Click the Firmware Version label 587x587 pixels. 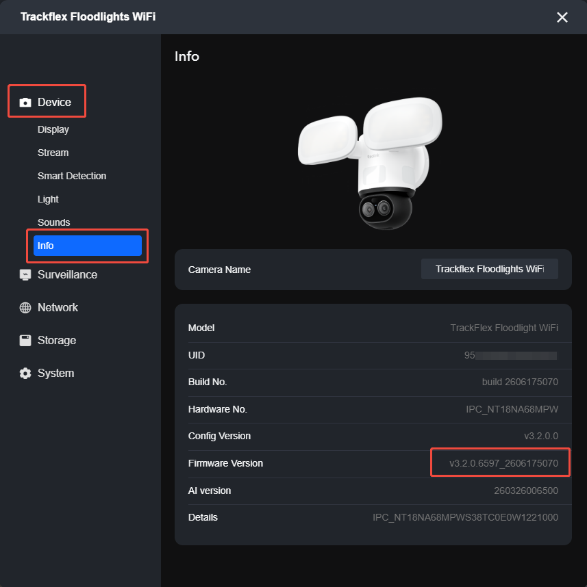coord(225,463)
